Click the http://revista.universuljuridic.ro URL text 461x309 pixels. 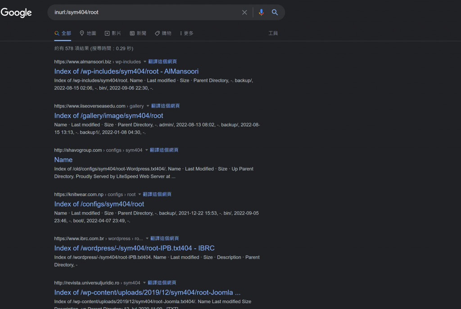[87, 283]
